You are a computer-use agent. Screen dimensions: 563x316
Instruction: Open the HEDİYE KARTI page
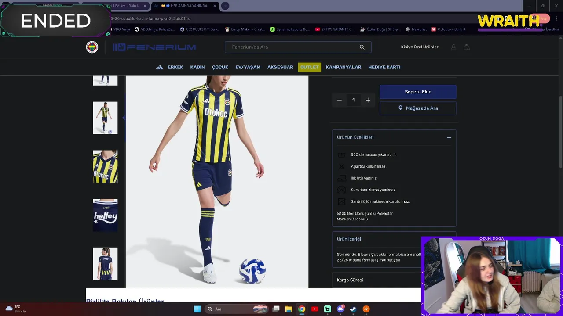(x=384, y=67)
